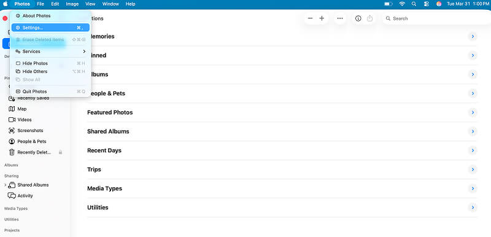Select Recently Saved in the sidebar
The height and width of the screenshot is (237, 491).
33,98
